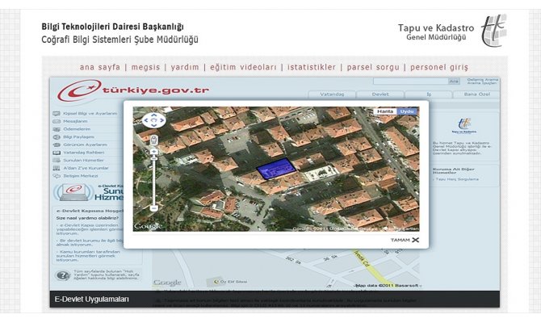This screenshot has width=541, height=323.
Task: Click the Tapu ve Kadastro logo
Action: (x=493, y=31)
